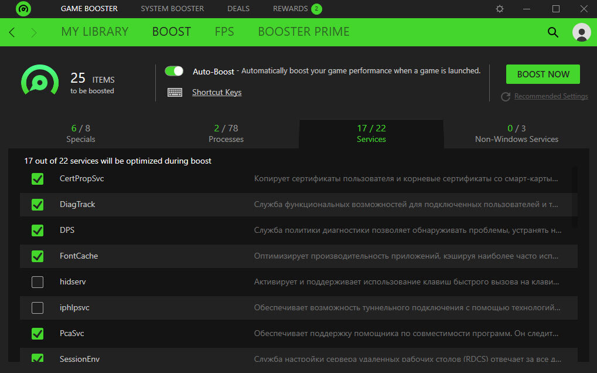Open the Shortcut Keys link
Image resolution: width=597 pixels, height=373 pixels.
[217, 92]
